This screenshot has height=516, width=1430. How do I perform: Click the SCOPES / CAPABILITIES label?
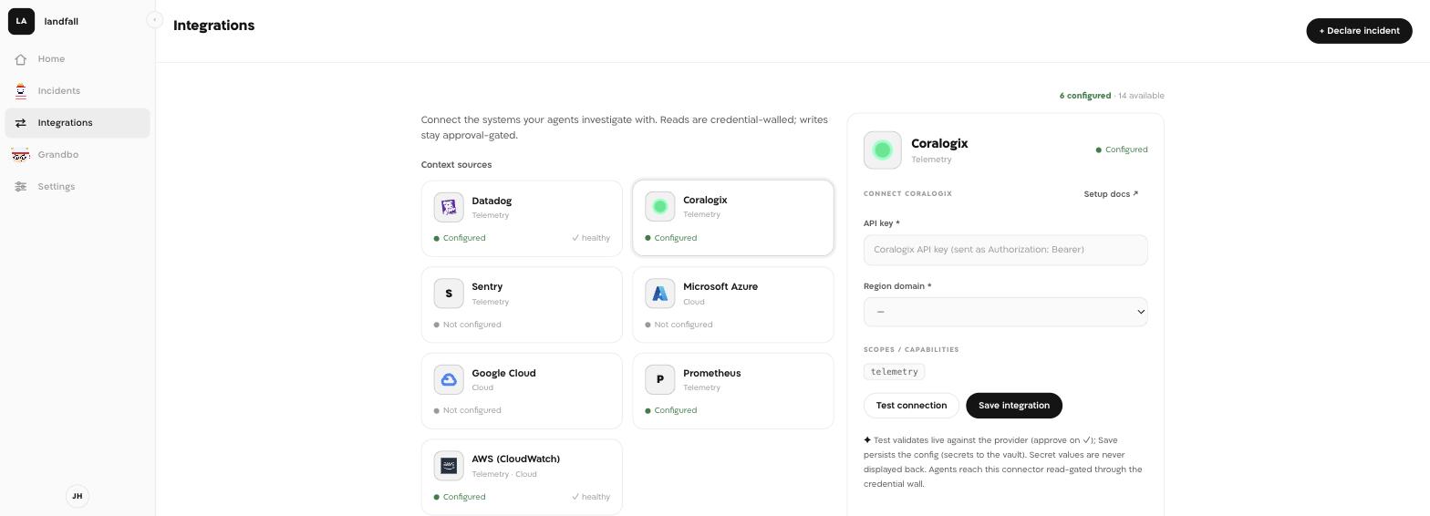911,350
